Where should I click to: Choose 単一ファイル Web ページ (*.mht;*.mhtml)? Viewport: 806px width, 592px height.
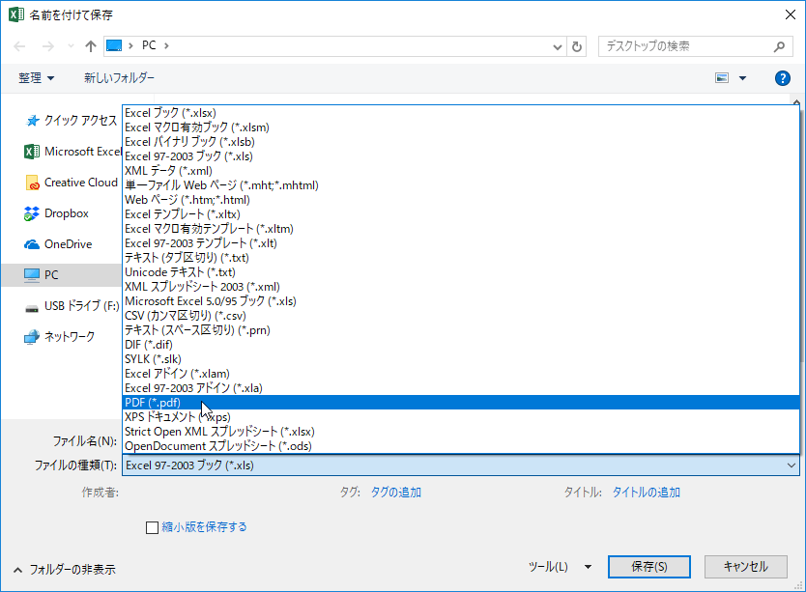pos(461,185)
